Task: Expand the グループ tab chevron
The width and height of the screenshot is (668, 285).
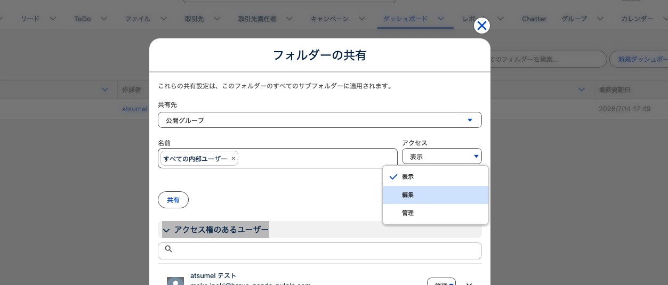Action: 600,19
